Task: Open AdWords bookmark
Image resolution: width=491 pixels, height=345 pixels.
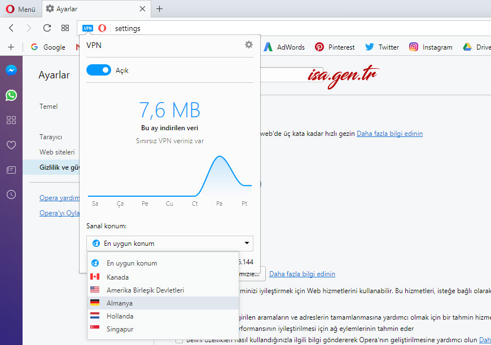Action: [x=284, y=47]
